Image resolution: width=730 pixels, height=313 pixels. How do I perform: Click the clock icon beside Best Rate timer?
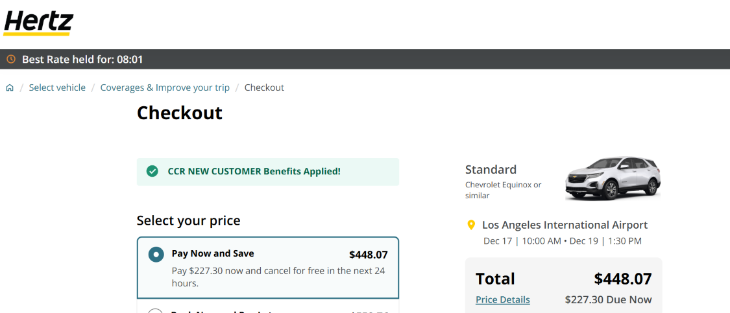coord(10,60)
